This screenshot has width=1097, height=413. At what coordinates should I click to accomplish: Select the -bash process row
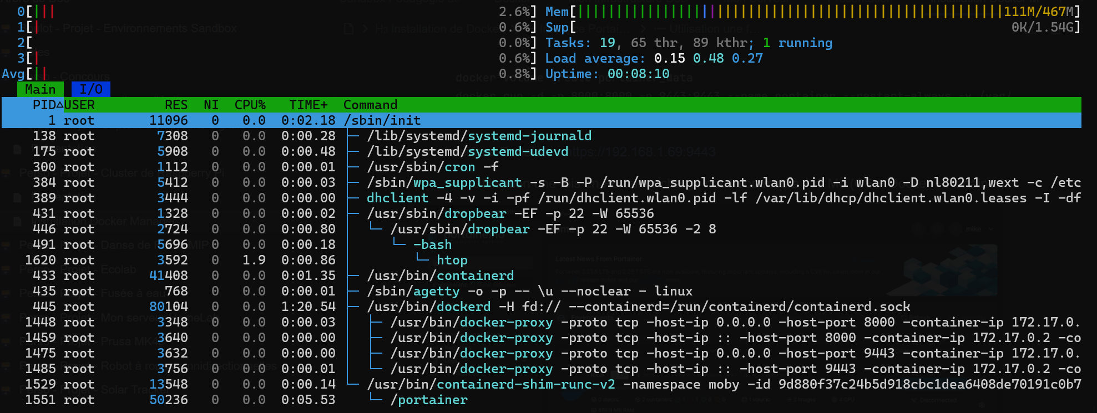click(x=542, y=244)
